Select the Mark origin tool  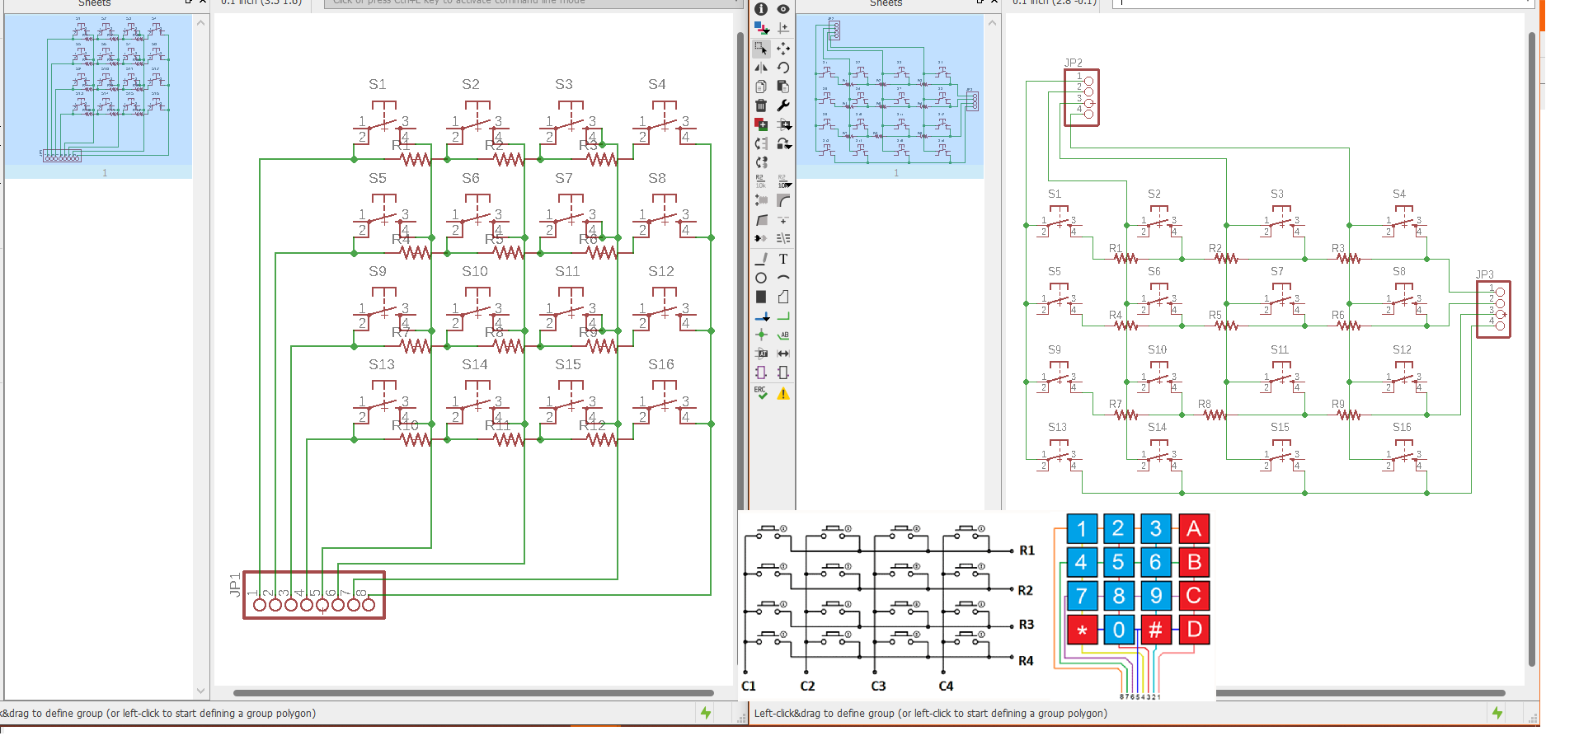pyautogui.click(x=783, y=28)
